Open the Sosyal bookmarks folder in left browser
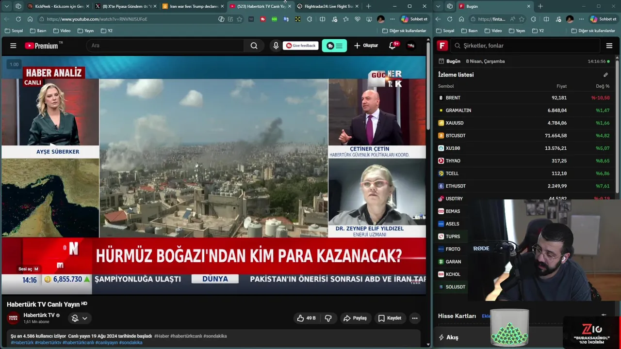This screenshot has width=621, height=349. tap(14, 31)
